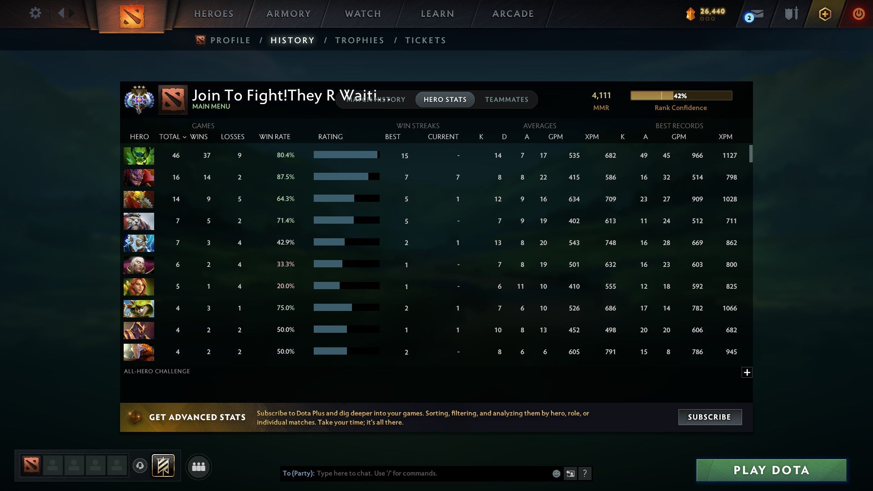Open the party members group icon
This screenshot has width=873, height=491.
(x=199, y=466)
